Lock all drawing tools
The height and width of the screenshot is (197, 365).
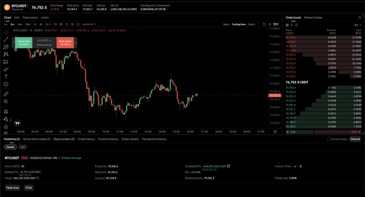click(6, 127)
